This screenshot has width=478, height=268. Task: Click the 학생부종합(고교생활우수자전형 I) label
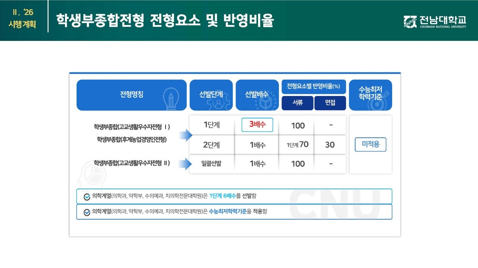(132, 127)
